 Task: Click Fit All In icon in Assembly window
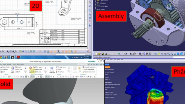[159, 54]
